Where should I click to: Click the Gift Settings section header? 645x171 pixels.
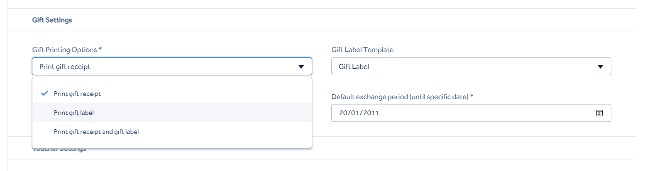click(x=52, y=20)
